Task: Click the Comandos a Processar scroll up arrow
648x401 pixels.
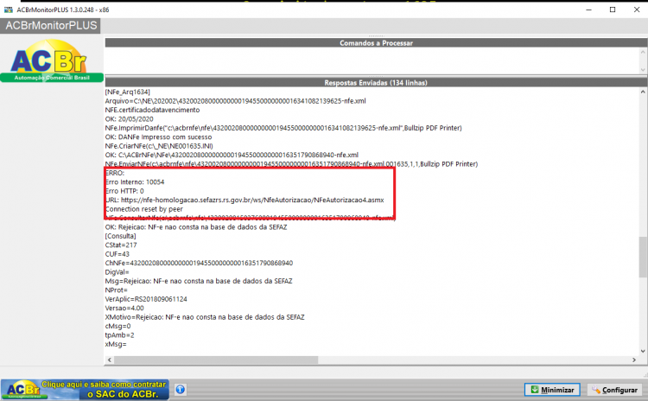Action: click(643, 52)
